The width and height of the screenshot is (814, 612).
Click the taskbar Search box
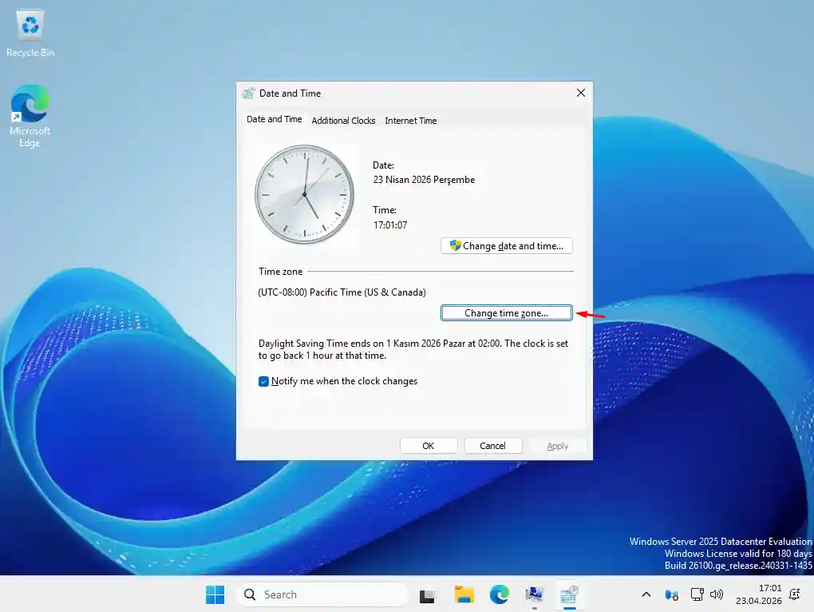tap(322, 594)
